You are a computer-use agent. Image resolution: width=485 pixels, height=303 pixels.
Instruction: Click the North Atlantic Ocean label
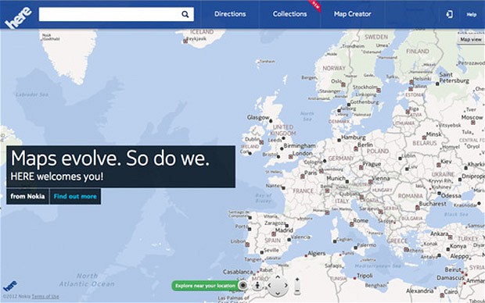click(x=87, y=280)
